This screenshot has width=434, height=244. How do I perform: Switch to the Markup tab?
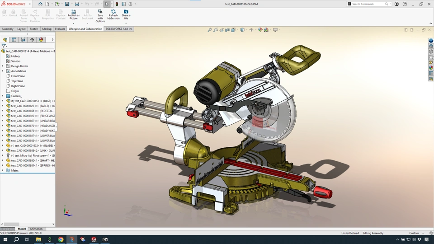pyautogui.click(x=47, y=29)
